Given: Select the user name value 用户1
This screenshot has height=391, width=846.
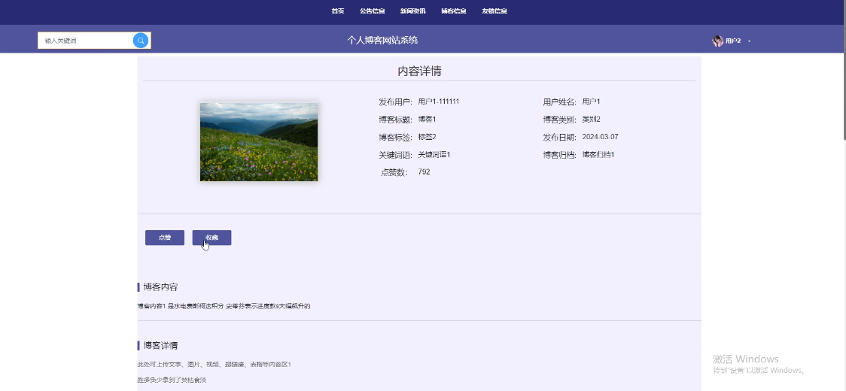Looking at the screenshot, I should coord(591,102).
